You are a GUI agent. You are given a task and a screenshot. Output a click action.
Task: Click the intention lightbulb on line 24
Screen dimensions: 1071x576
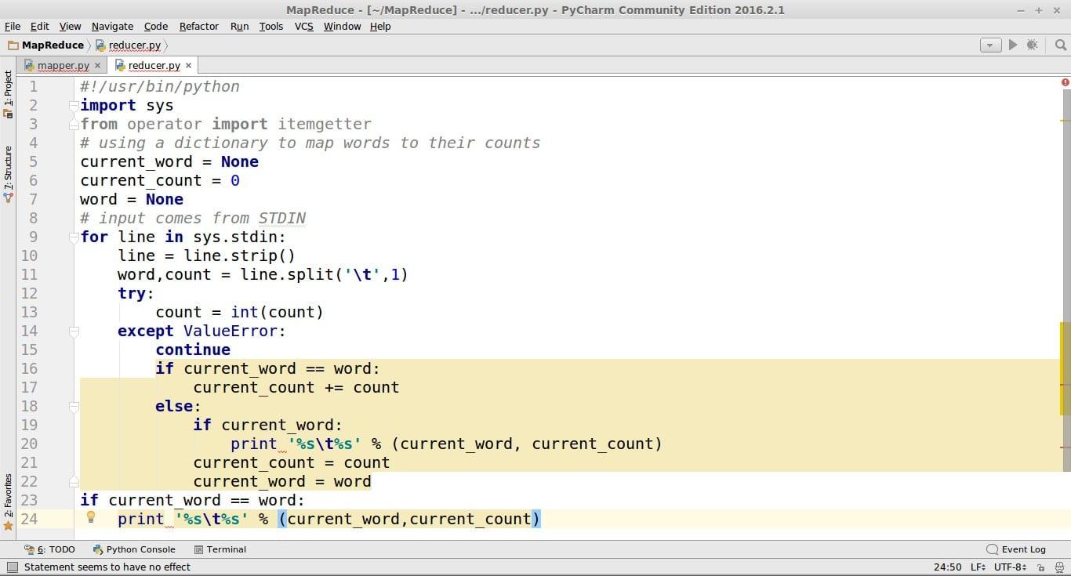pyautogui.click(x=91, y=517)
